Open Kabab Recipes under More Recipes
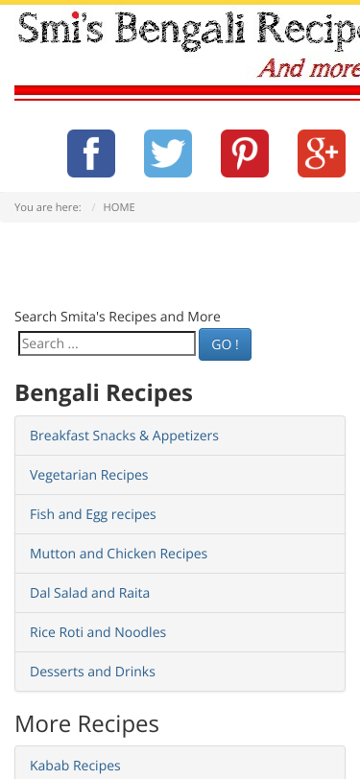 pyautogui.click(x=180, y=766)
